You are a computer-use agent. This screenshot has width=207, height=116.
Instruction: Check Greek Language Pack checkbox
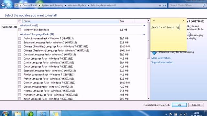click(x=20, y=87)
